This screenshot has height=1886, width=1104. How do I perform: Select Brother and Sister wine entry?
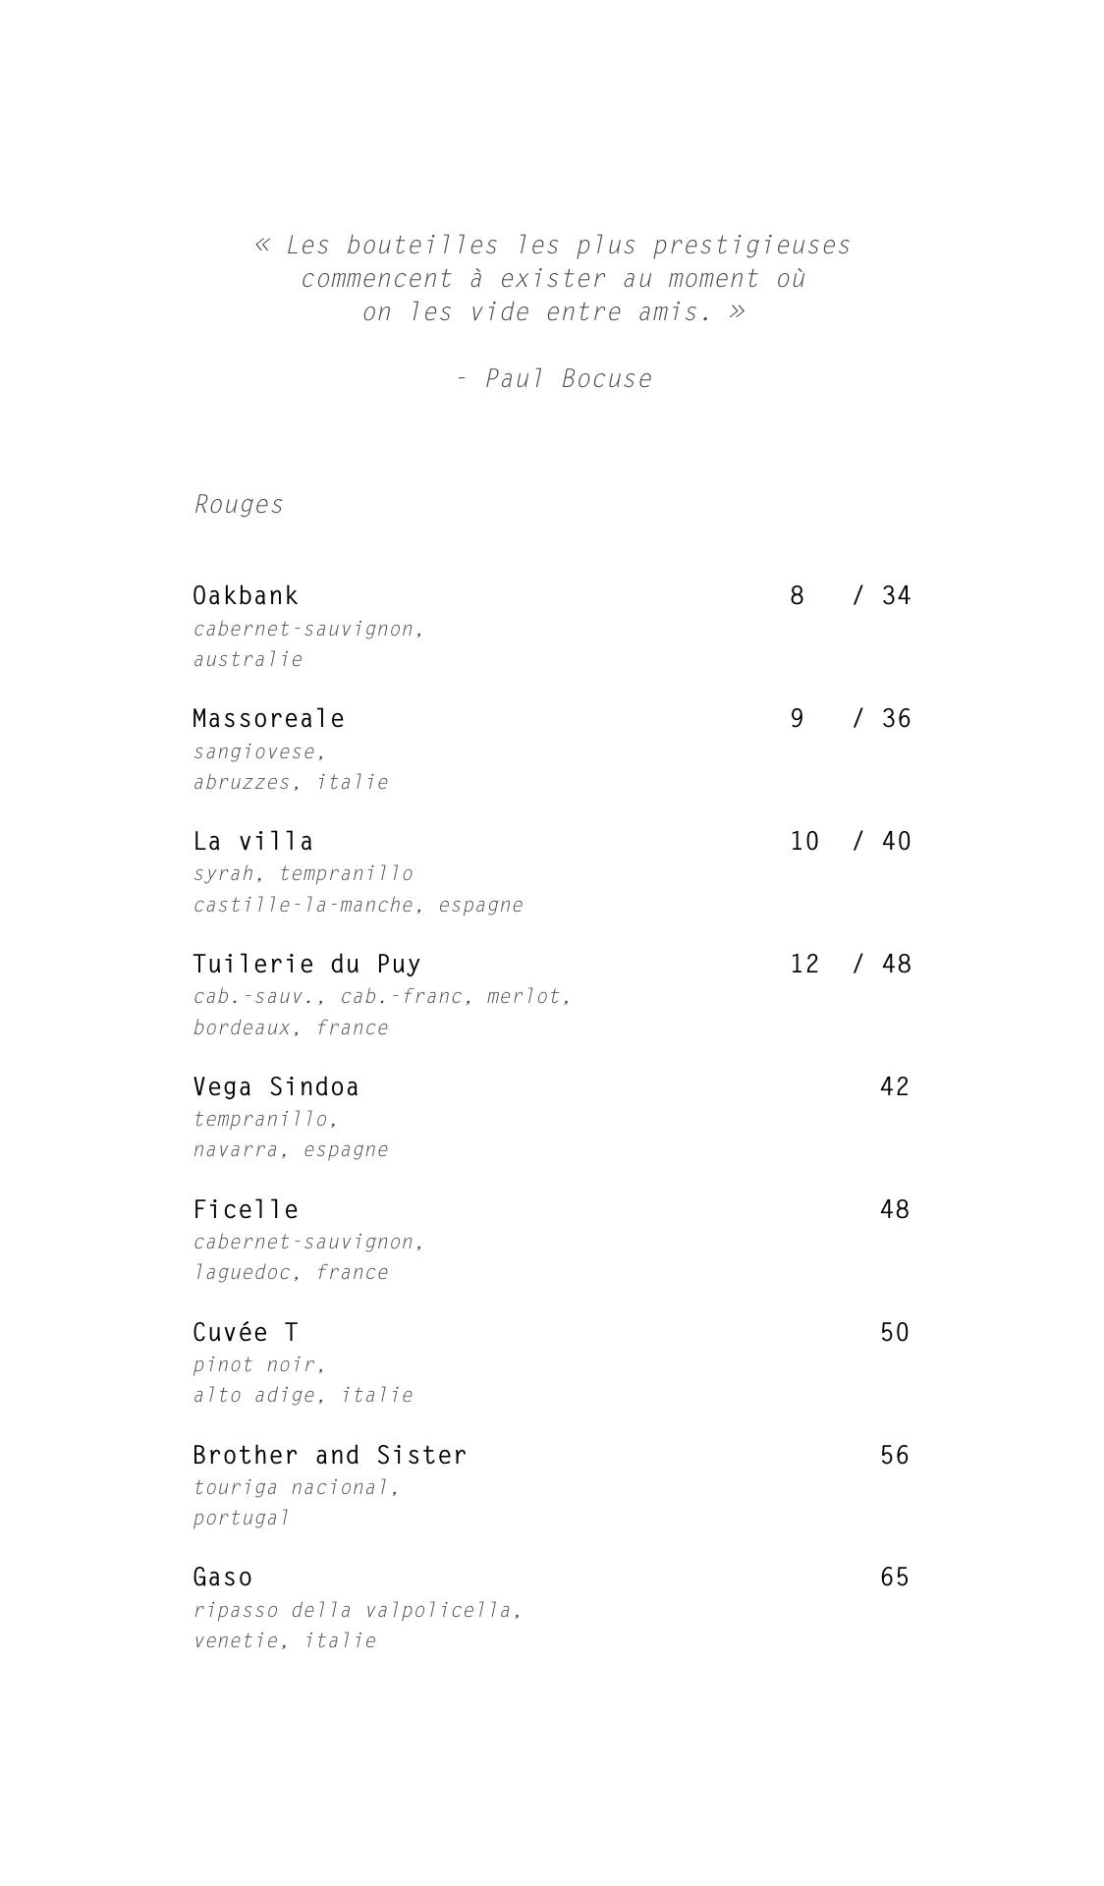pyautogui.click(x=329, y=1455)
